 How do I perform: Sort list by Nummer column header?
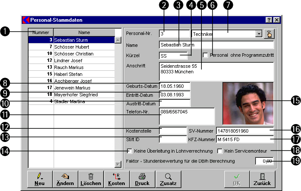click(x=41, y=32)
